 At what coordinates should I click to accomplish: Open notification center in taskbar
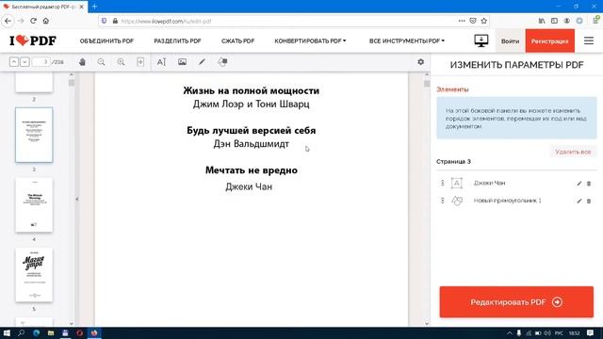591,332
